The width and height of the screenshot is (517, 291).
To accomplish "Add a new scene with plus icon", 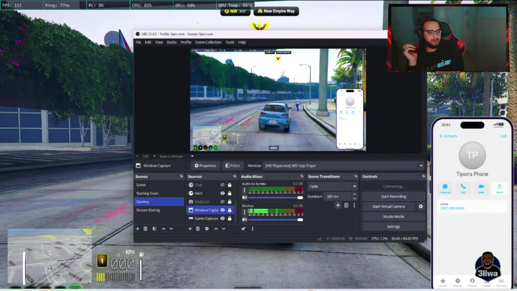I will coord(137,229).
